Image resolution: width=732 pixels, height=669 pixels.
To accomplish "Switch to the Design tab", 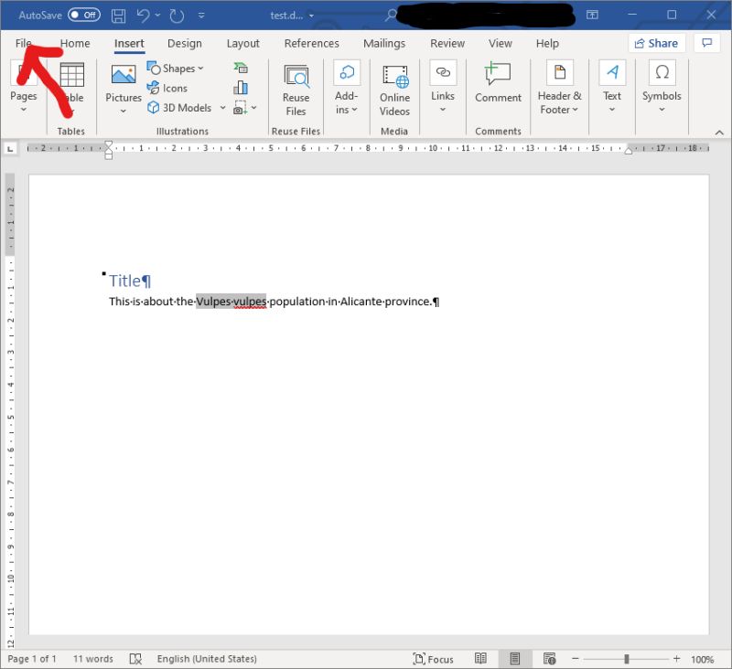I will pyautogui.click(x=185, y=43).
